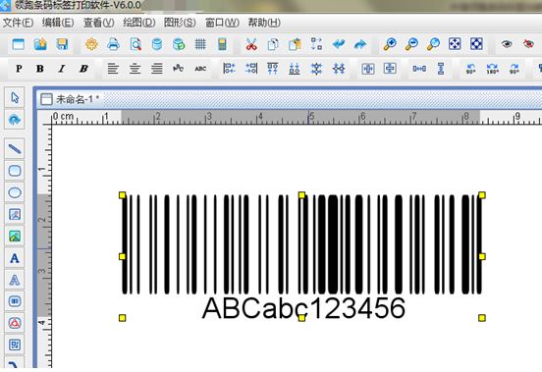Select the text tool labeled A
The height and width of the screenshot is (372, 542).
[x=15, y=258]
